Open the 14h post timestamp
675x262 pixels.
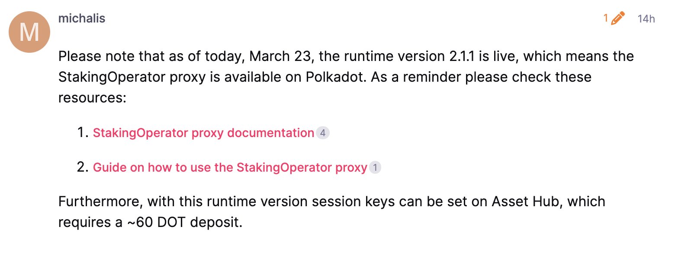coord(646,19)
